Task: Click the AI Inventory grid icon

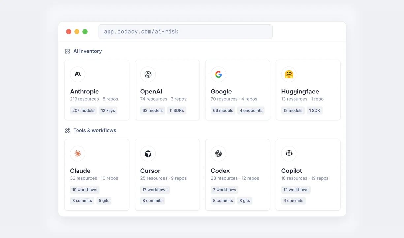Action: pos(67,51)
